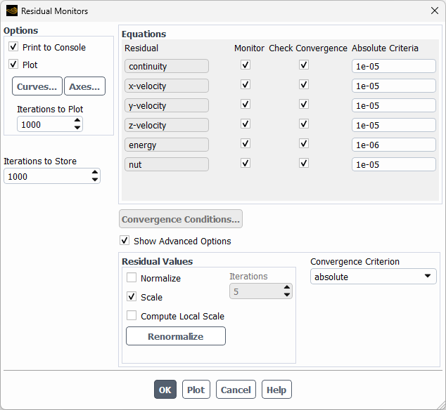Click the continuity residual name box

[x=167, y=66]
